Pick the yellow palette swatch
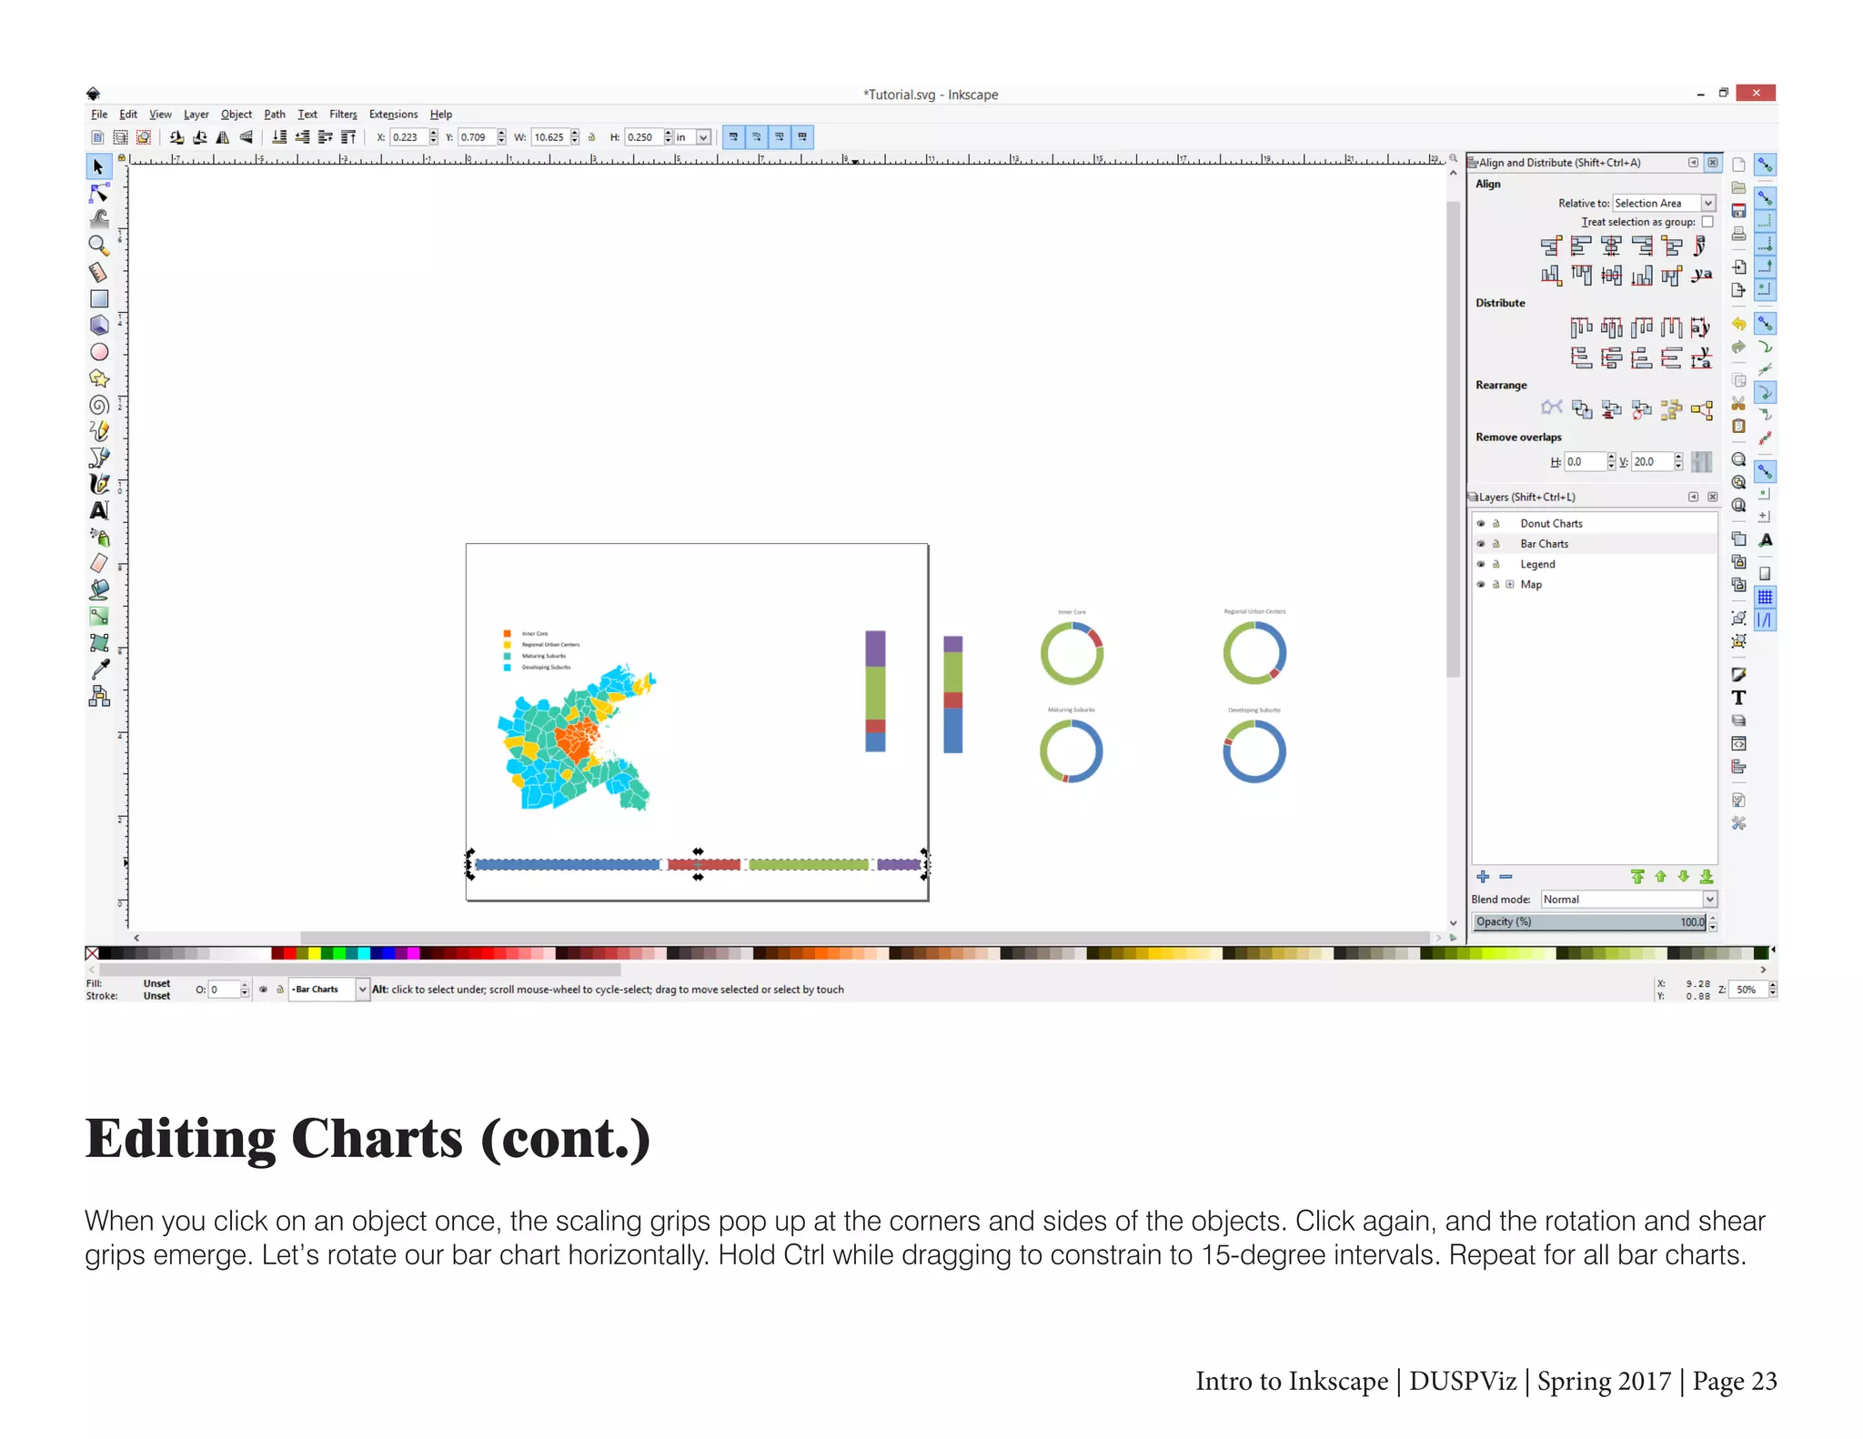Screen dimensions: 1863x1439 coord(314,953)
